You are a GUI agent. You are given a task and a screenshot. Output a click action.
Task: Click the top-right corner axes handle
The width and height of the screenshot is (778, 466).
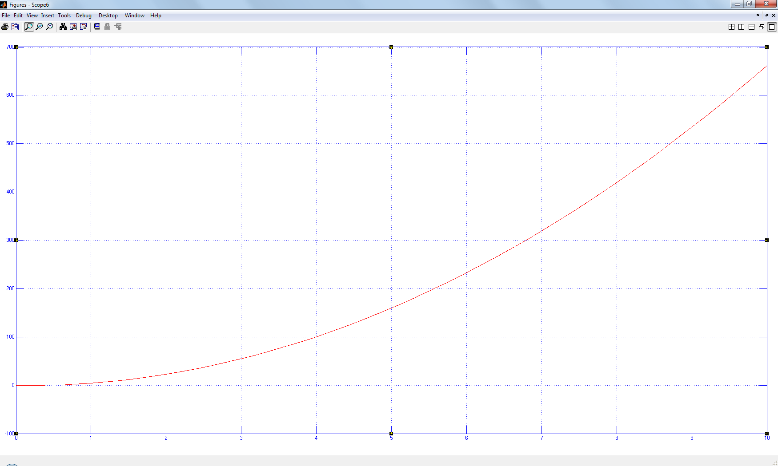[767, 47]
